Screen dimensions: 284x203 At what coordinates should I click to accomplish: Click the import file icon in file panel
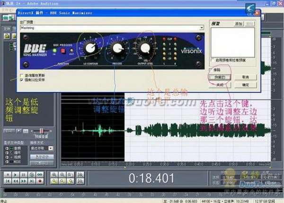[7, 36]
